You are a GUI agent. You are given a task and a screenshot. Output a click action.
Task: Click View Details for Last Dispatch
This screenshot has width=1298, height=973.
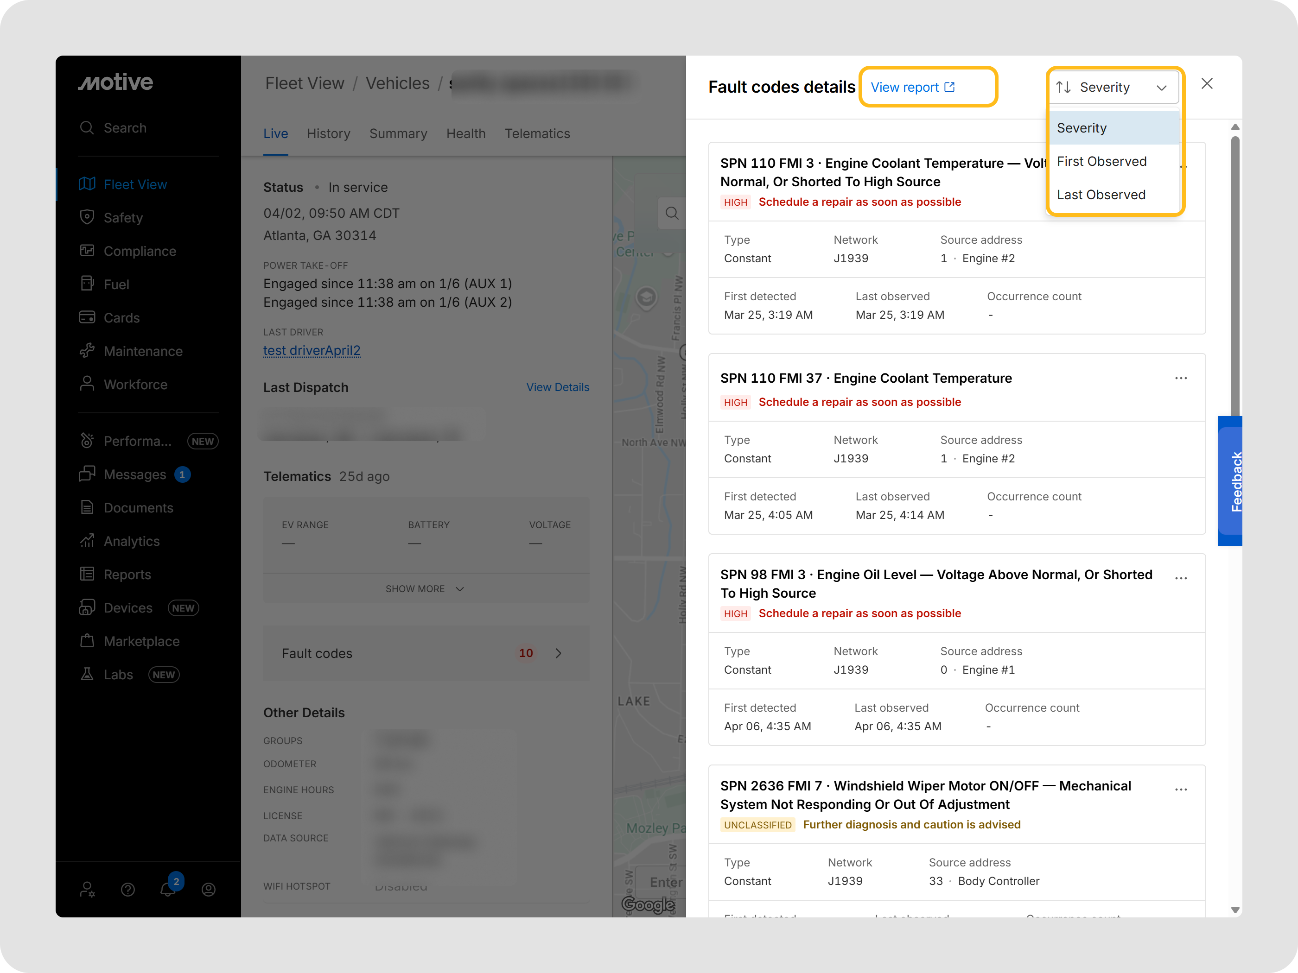tap(558, 387)
